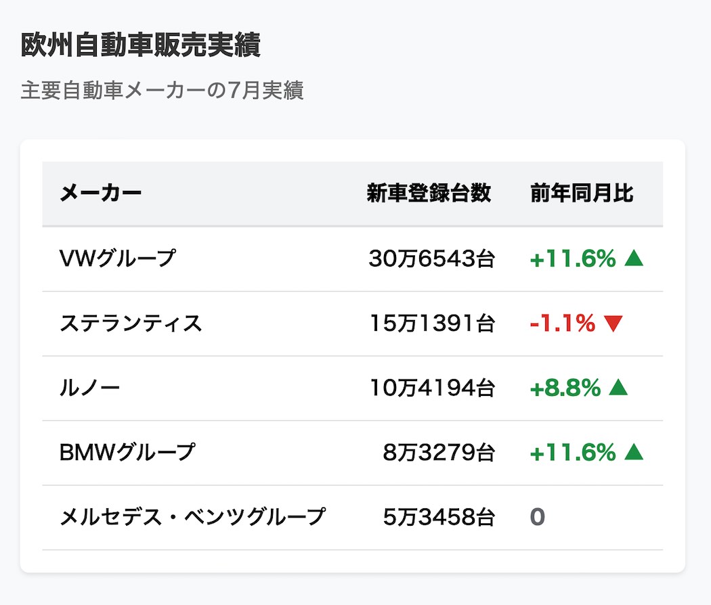This screenshot has width=711, height=605.
Task: Click the green up arrow beside VWグループ
Action: (x=633, y=259)
